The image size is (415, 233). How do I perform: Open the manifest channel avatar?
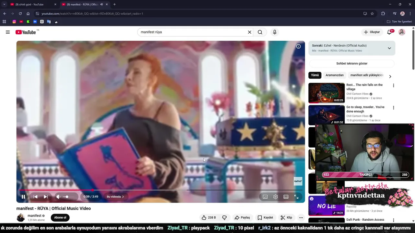21,217
